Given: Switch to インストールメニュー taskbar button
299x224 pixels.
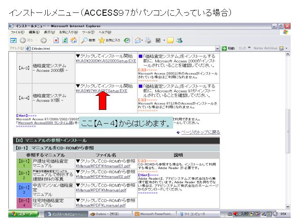Looking at the screenshot, I should tap(66, 214).
